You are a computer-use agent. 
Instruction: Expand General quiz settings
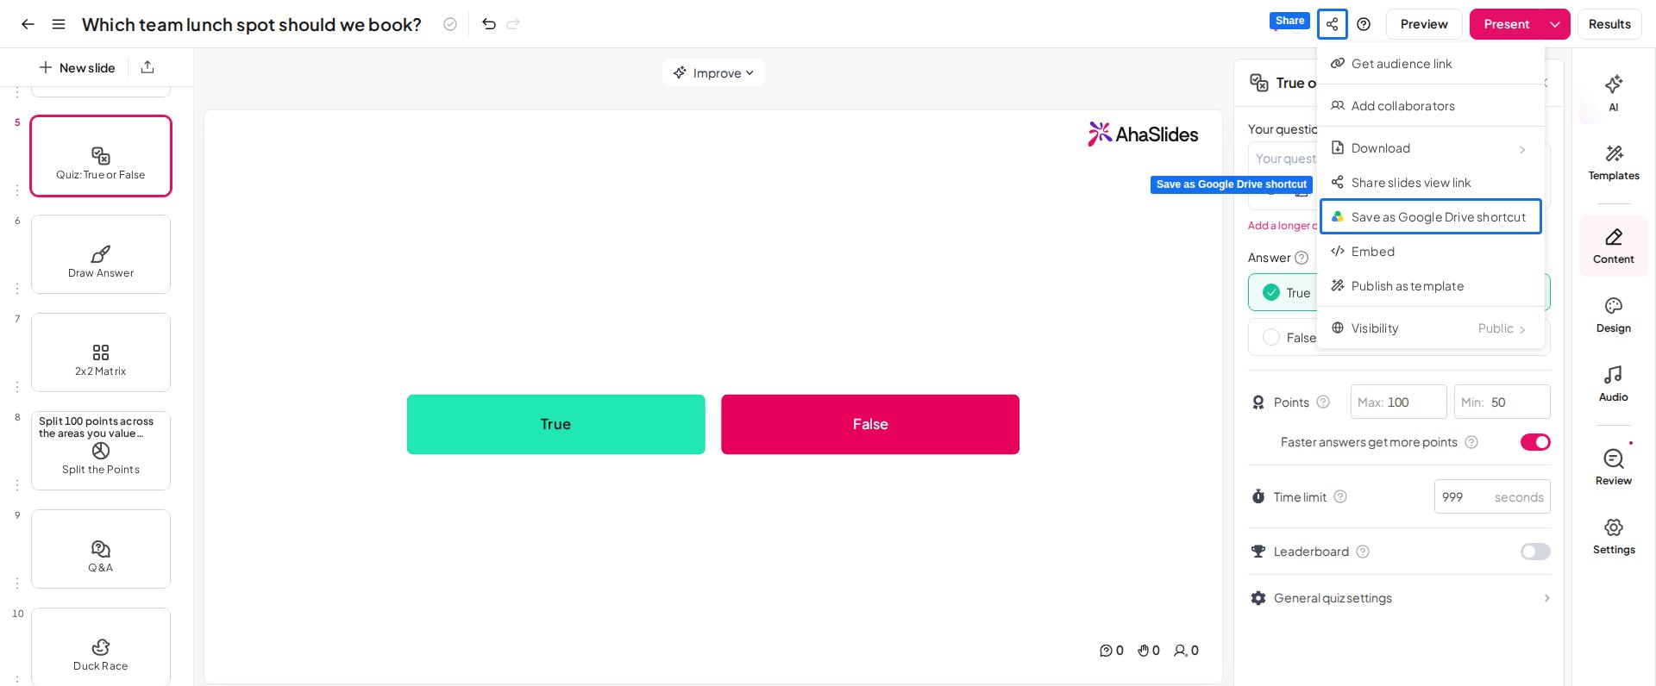click(1401, 598)
